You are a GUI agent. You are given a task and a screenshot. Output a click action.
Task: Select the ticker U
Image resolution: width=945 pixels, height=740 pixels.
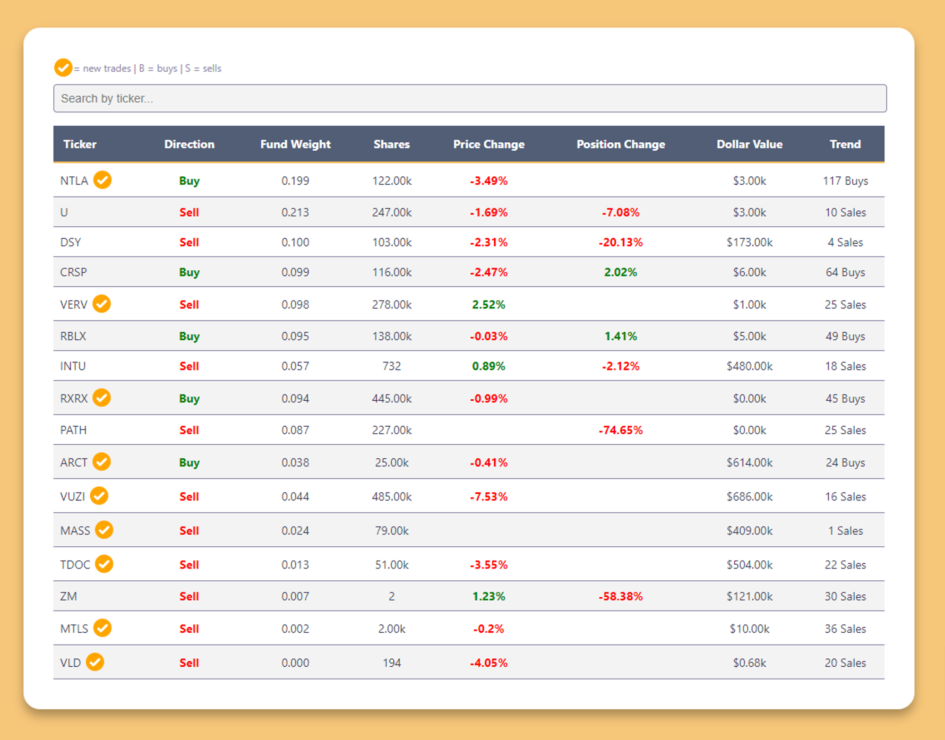(x=64, y=212)
